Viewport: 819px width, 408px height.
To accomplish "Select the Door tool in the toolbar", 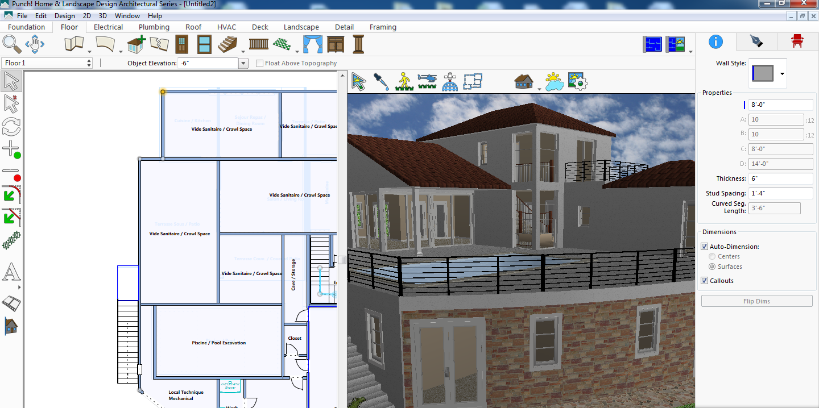I will (x=181, y=44).
